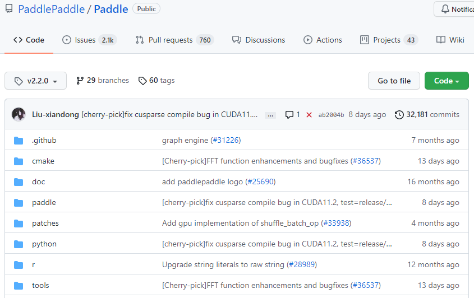Screen dimensions: 474x298
Task: Open pull request #36537 link in cmake row
Action: click(366, 161)
